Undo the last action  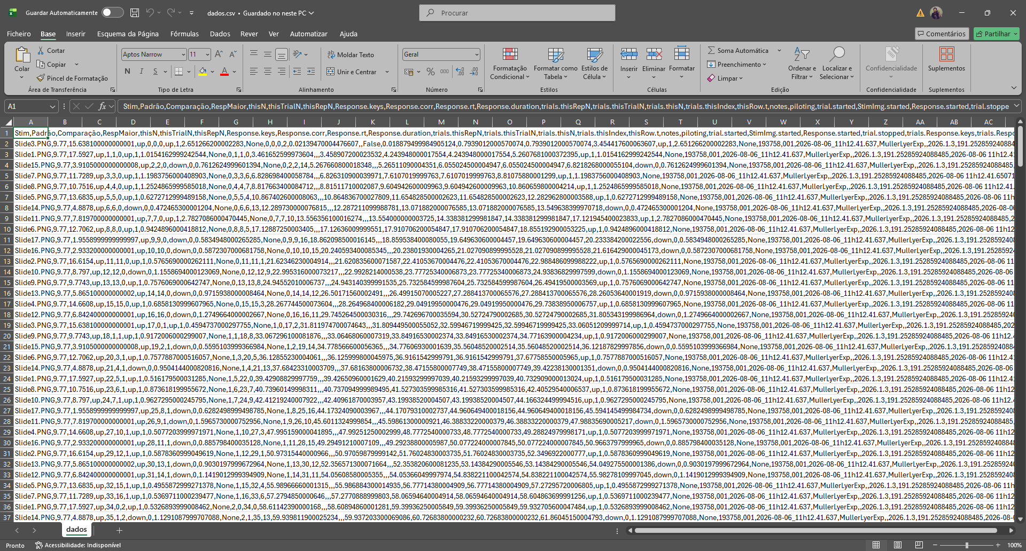tap(150, 13)
